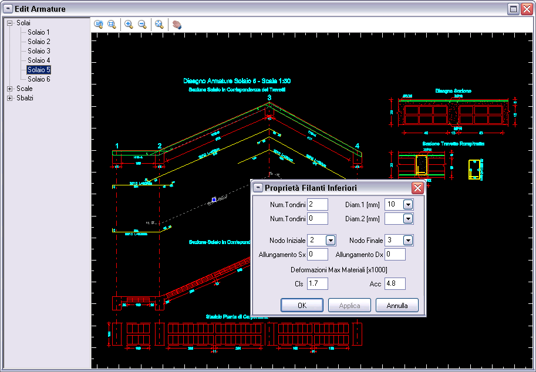Click the Allungamento Sx input field
Screen dimensions: 536x372
318,254
